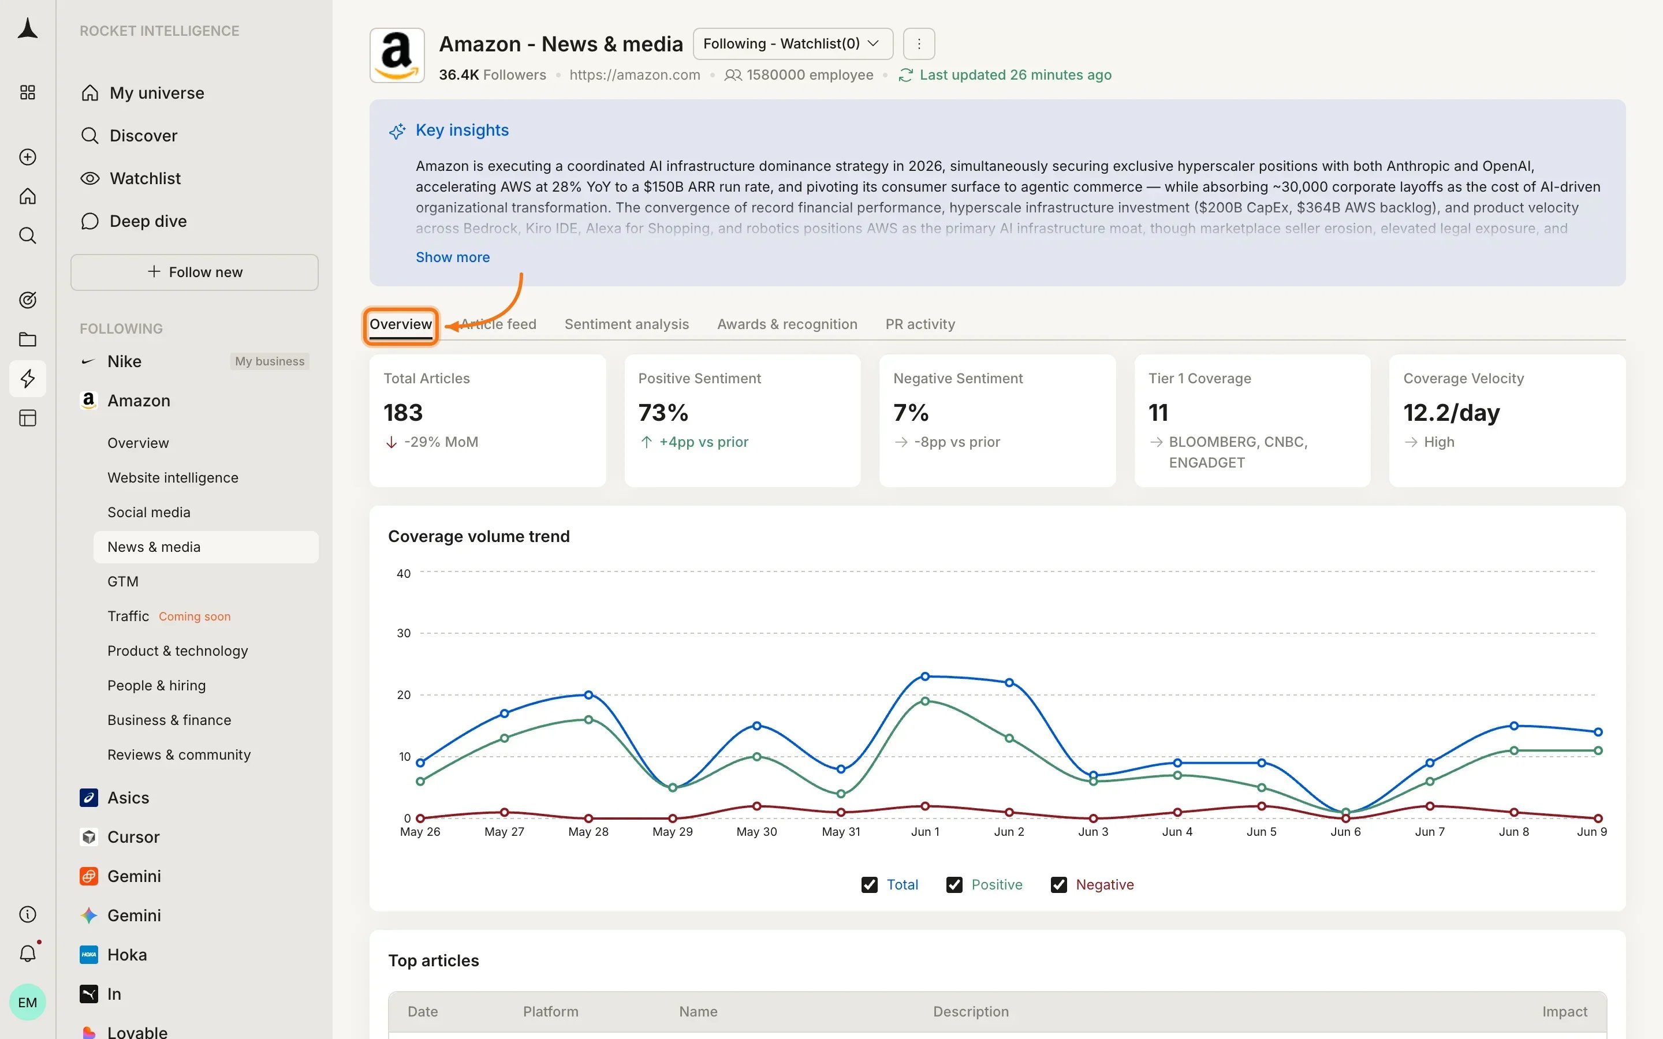Open the https://amazon.com link
Viewport: 1663px width, 1039px height.
coord(635,75)
